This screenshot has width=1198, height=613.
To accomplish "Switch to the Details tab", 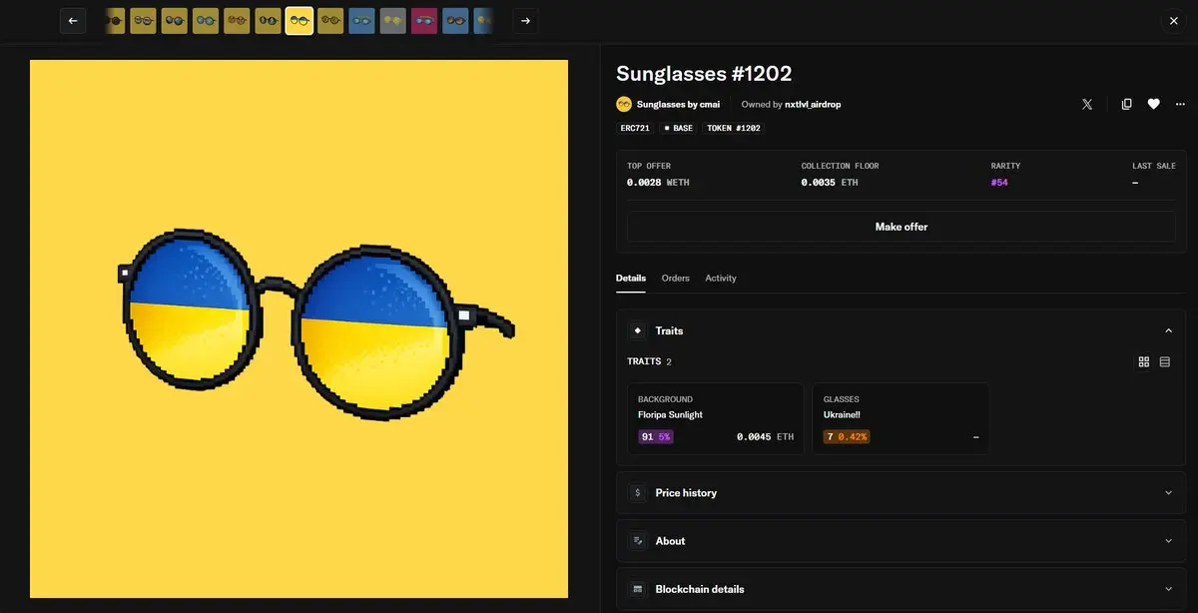I will pyautogui.click(x=631, y=278).
